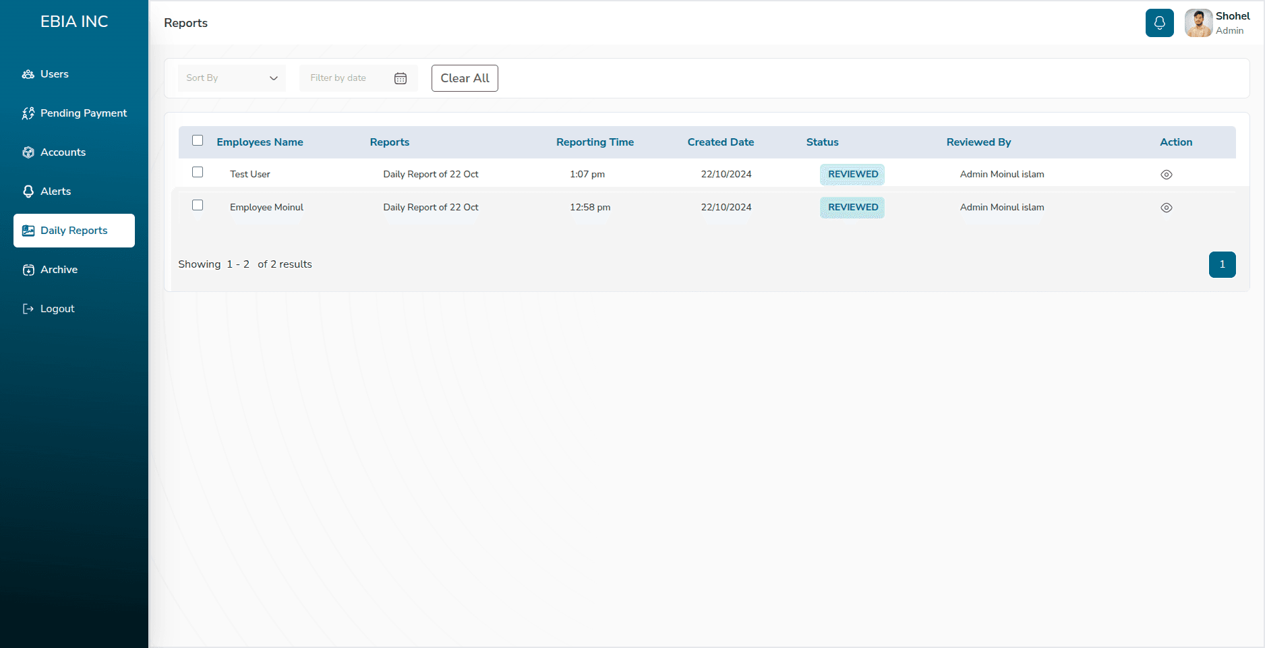Viewport: 1265px width, 648px height.
Task: Open Alerts from the sidebar
Action: 74,192
